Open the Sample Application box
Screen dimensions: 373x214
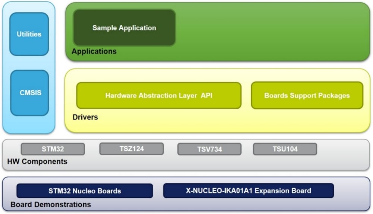[x=124, y=28]
